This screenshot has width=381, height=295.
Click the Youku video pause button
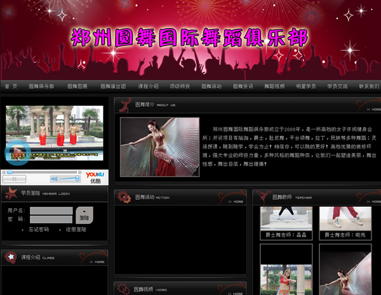click(x=15, y=179)
